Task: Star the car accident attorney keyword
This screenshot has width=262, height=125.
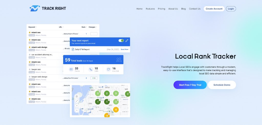Action: [30, 54]
